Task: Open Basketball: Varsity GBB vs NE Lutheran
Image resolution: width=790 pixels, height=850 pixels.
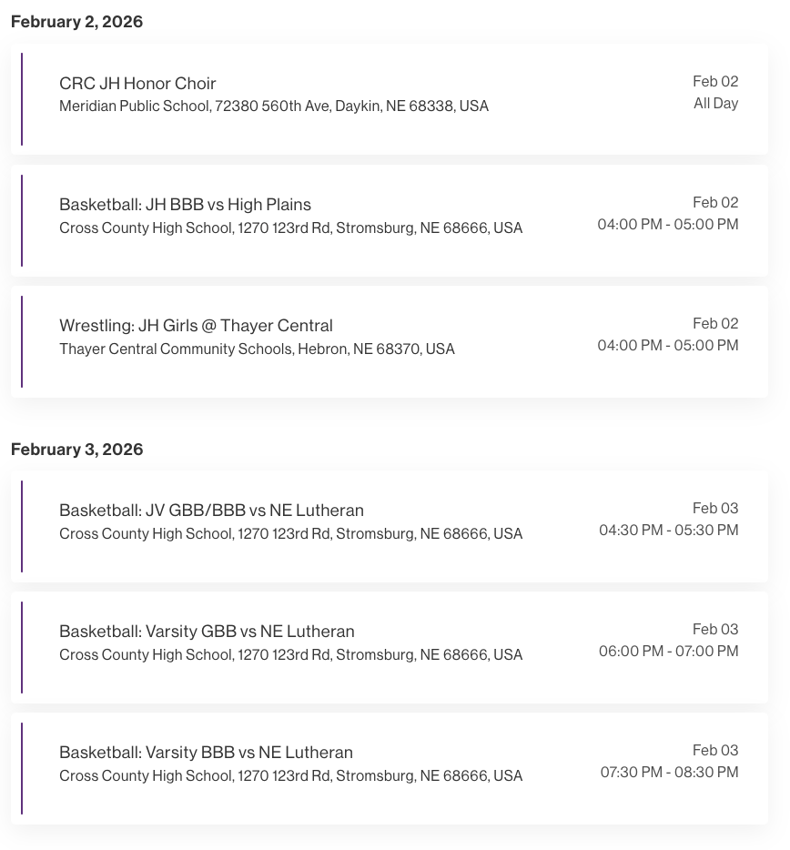Action: point(207,632)
